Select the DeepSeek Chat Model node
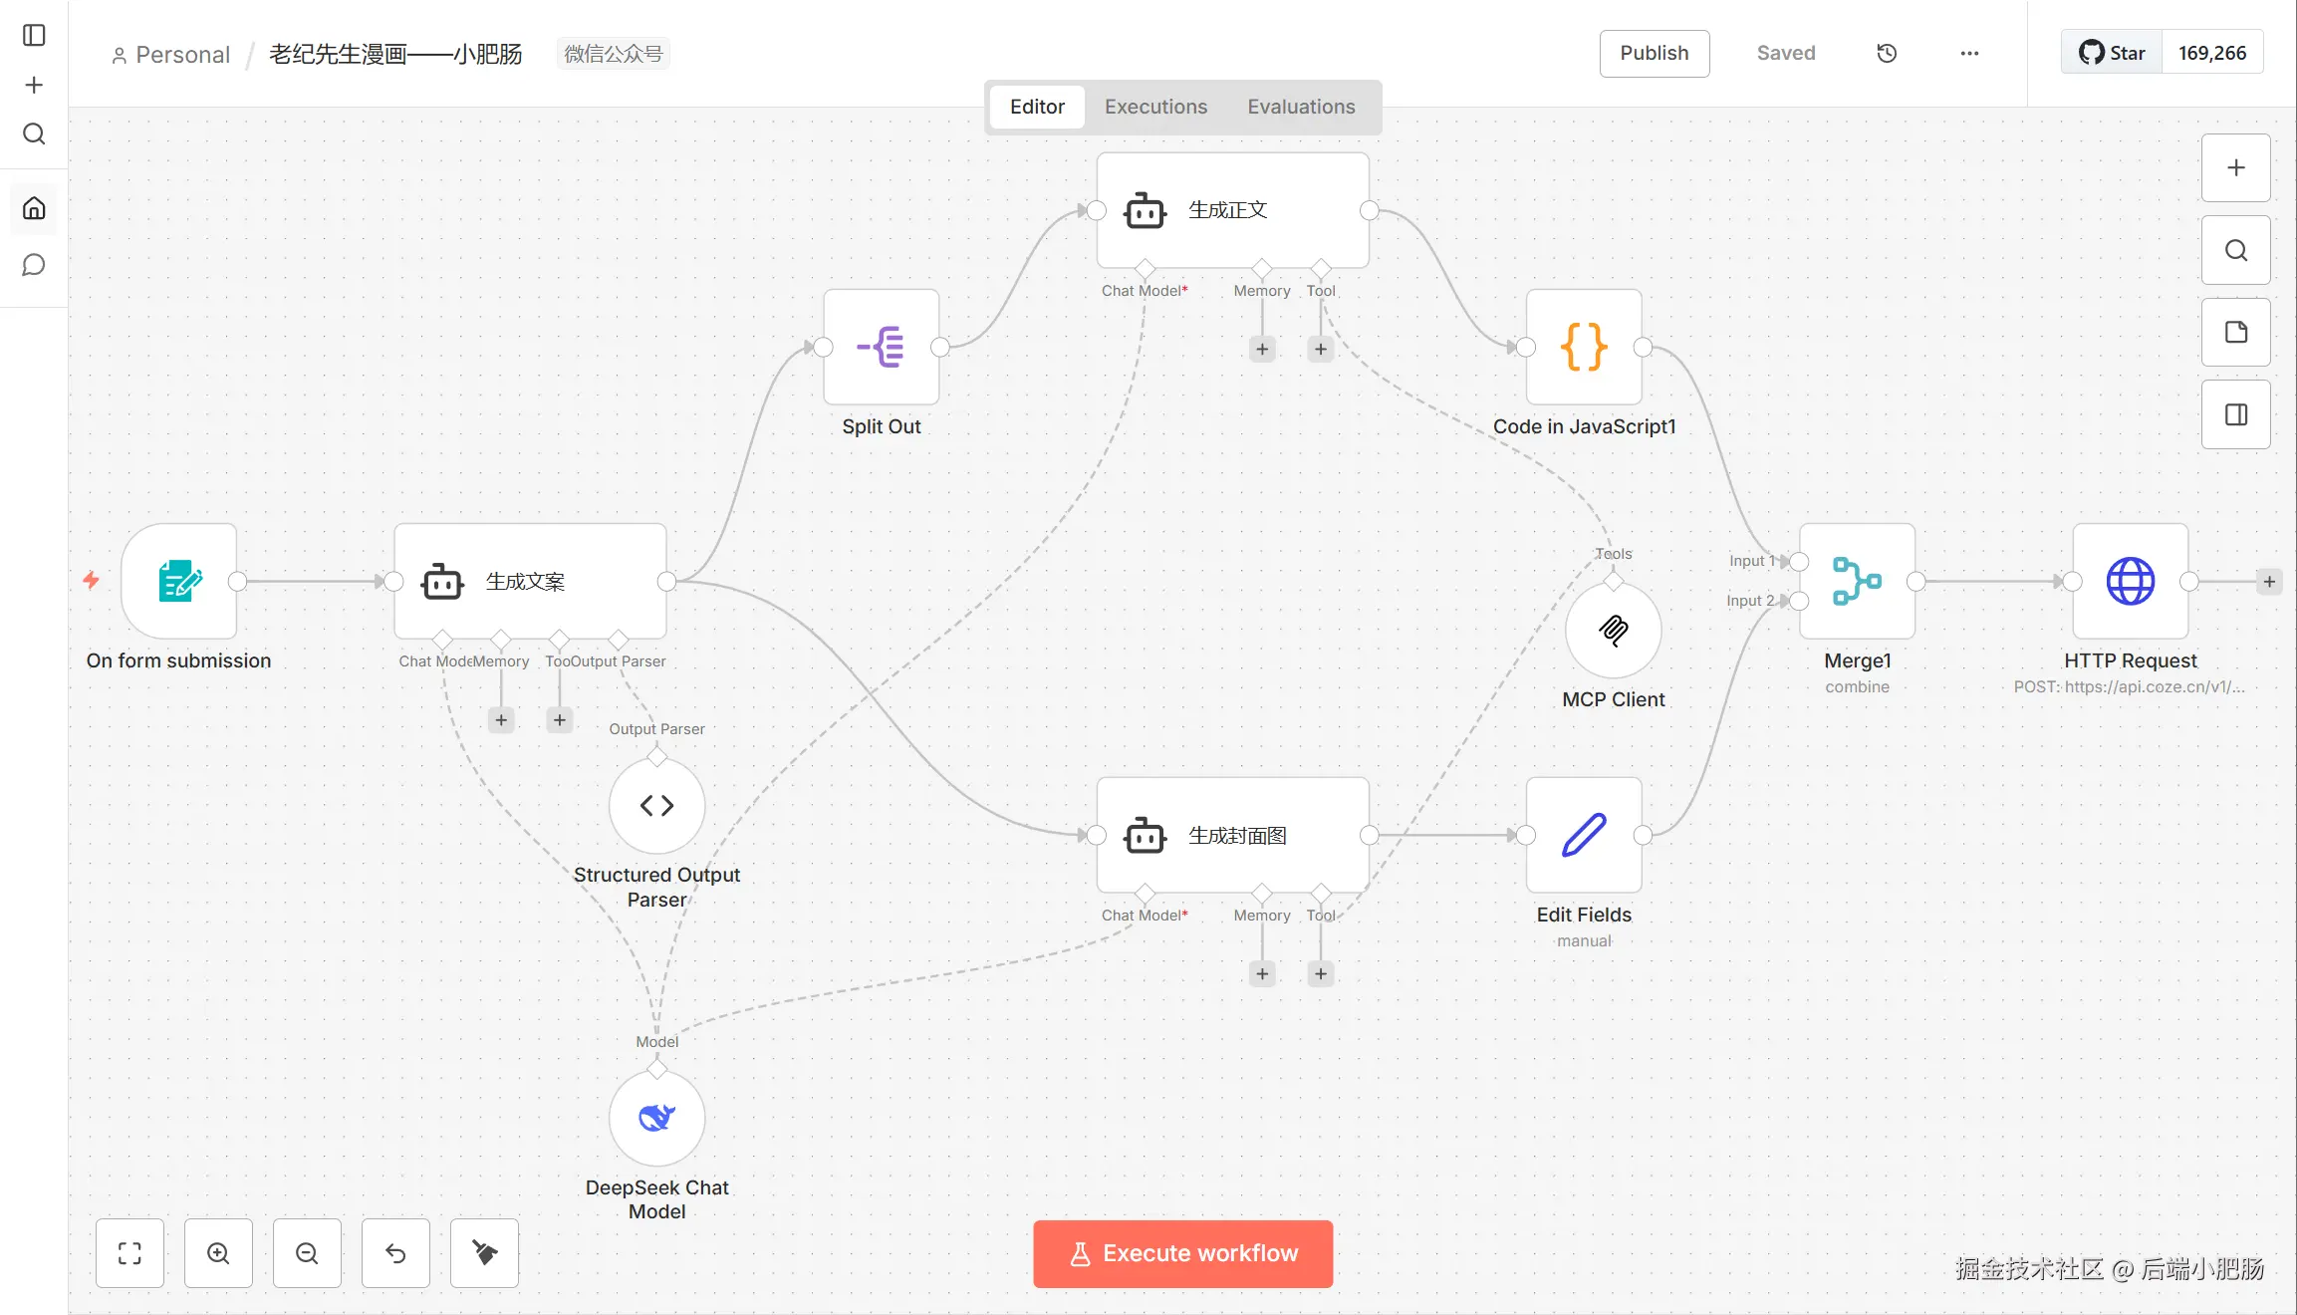Screen dimensions: 2297x1315 click(656, 1119)
